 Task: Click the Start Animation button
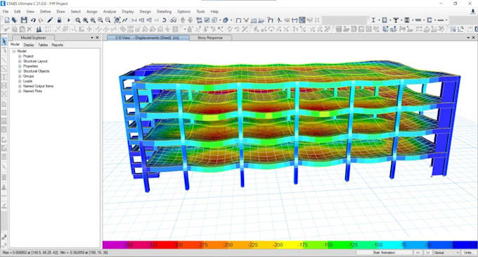(x=384, y=253)
